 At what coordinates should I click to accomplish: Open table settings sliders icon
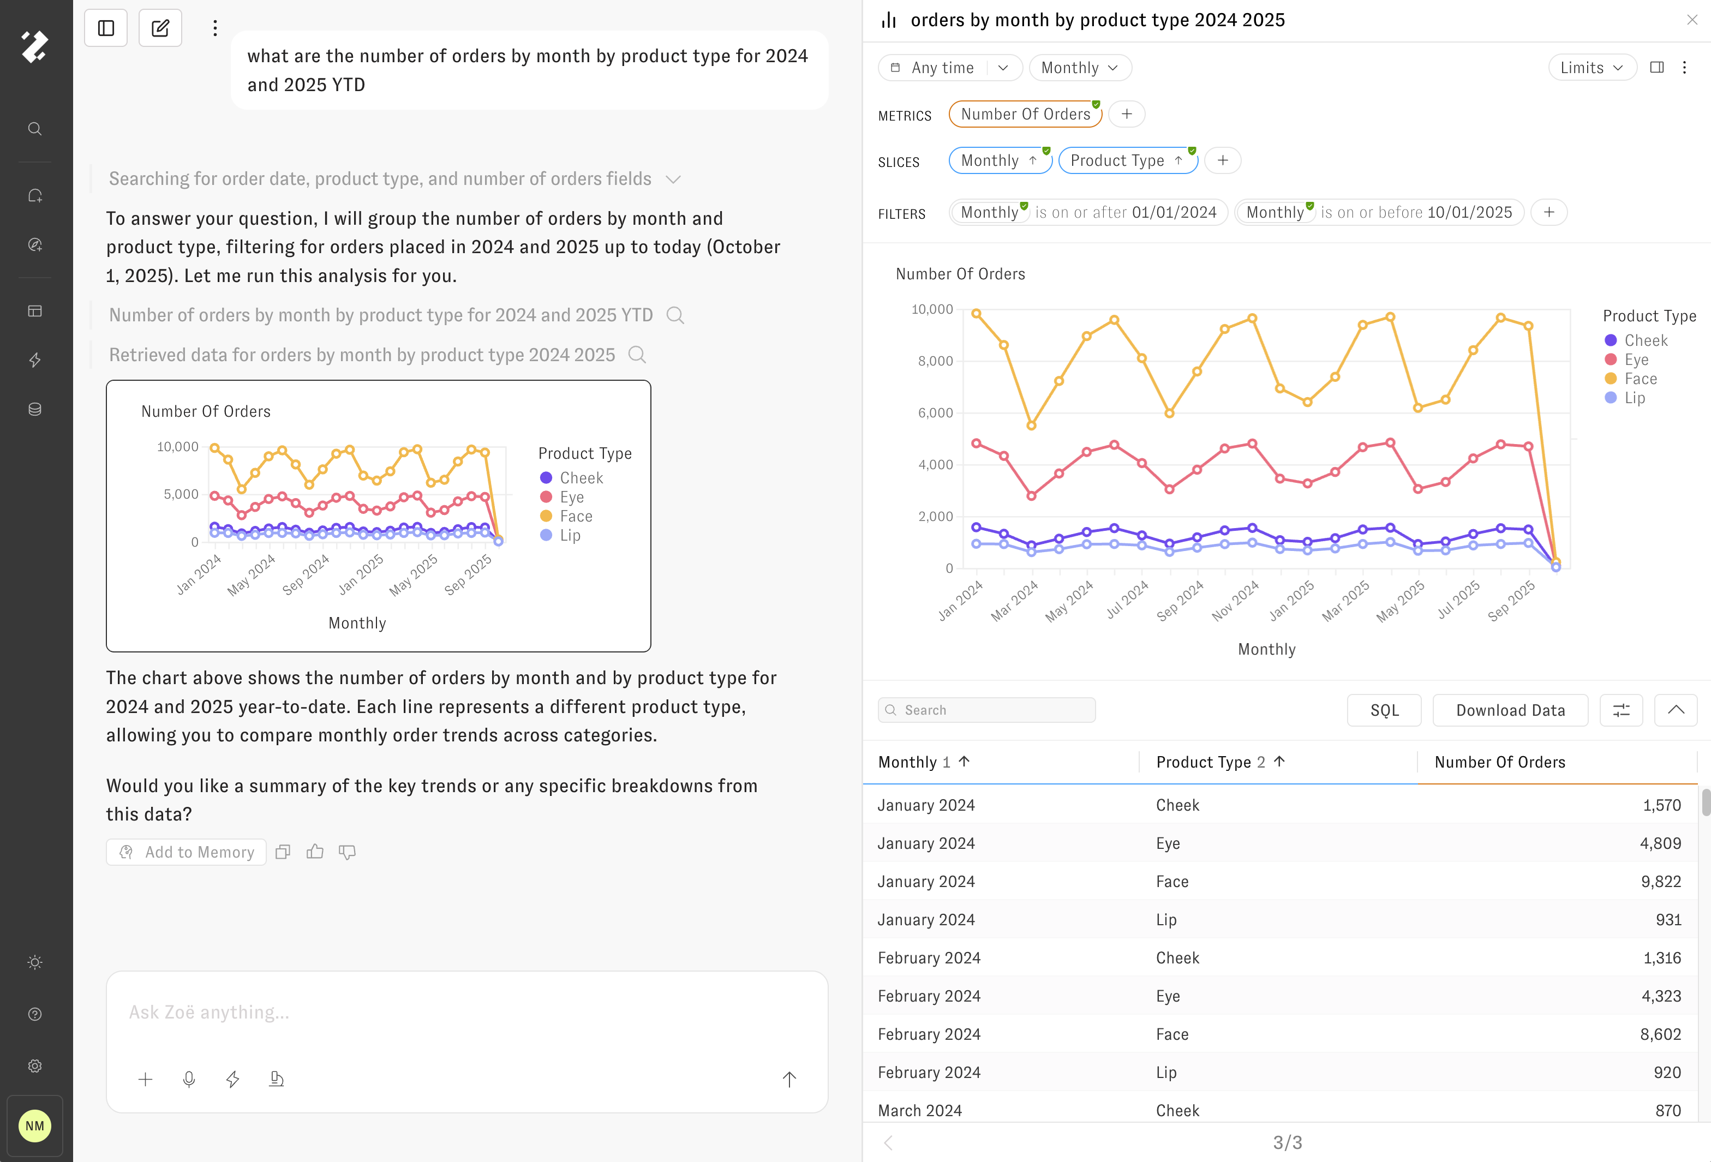click(x=1621, y=710)
